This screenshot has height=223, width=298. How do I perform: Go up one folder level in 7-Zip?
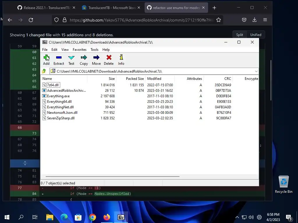(x=44, y=71)
